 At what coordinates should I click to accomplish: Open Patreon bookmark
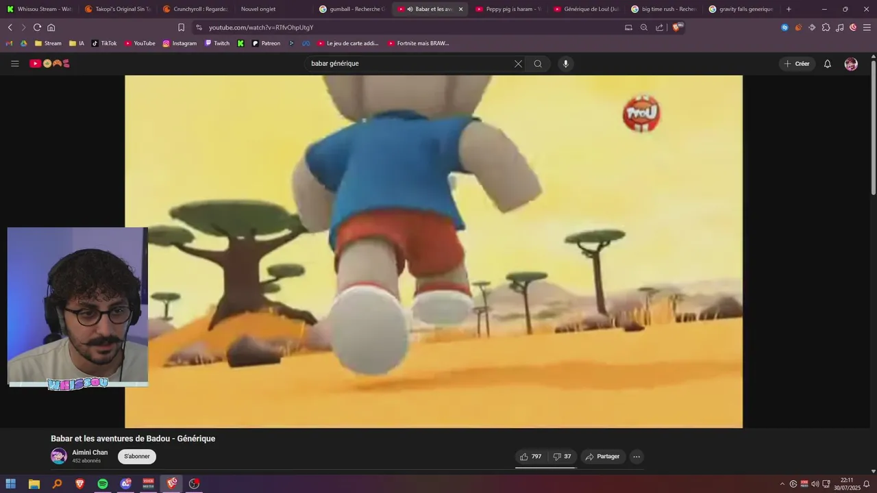point(266,43)
